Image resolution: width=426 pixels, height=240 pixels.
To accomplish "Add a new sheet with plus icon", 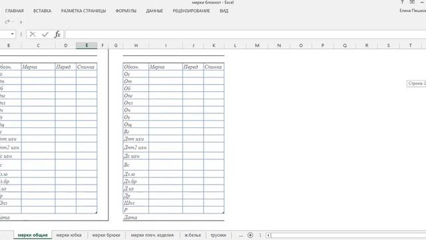I will [250, 235].
